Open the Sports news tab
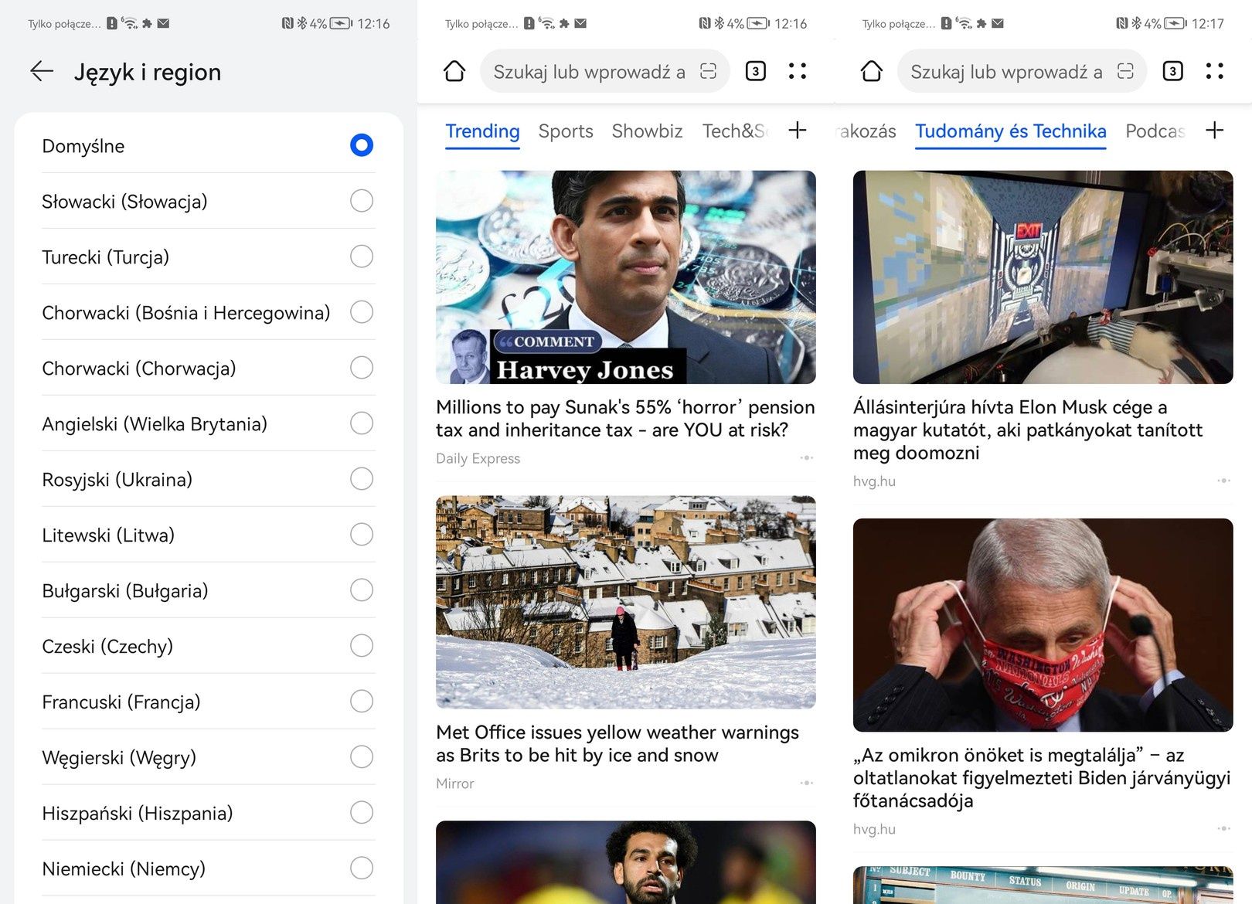 point(566,131)
